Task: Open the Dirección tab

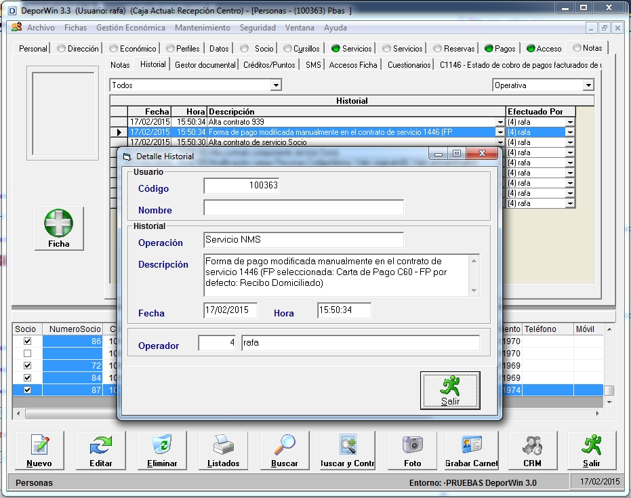Action: pos(78,49)
